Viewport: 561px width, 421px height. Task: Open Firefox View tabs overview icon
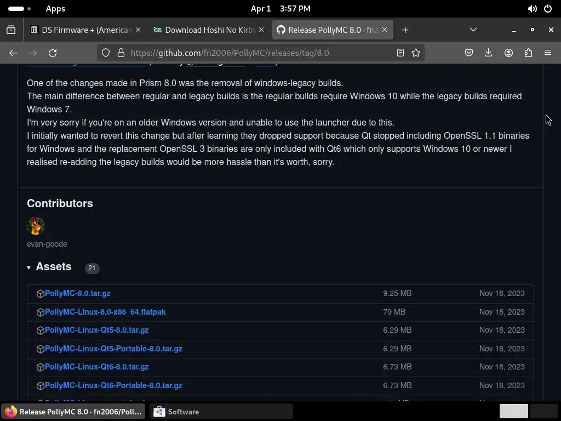pos(11,30)
